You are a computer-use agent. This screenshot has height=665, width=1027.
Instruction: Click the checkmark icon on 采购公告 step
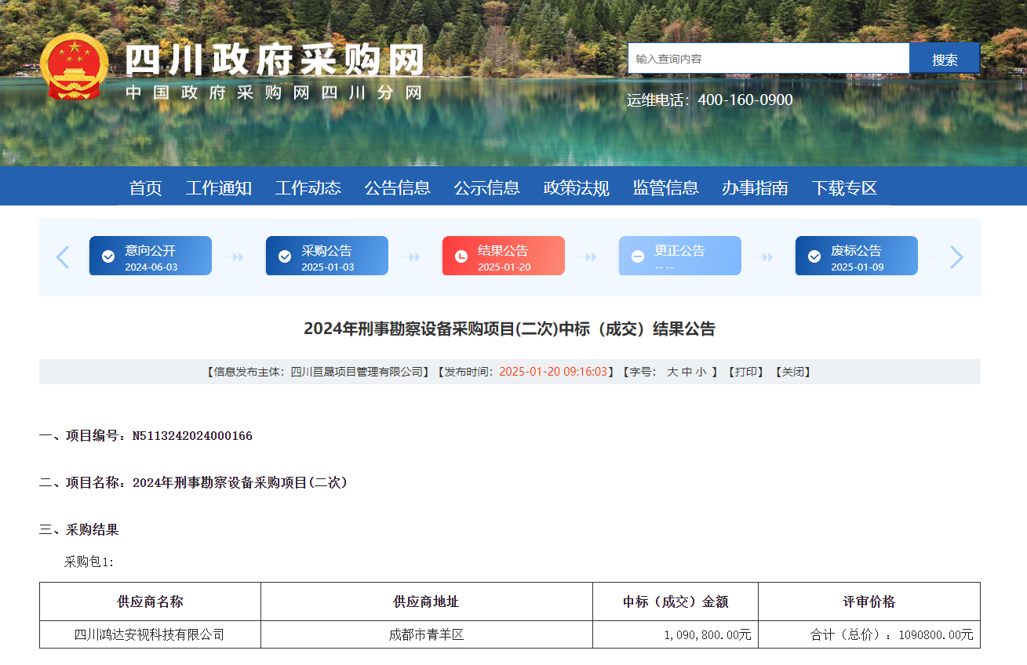click(285, 256)
